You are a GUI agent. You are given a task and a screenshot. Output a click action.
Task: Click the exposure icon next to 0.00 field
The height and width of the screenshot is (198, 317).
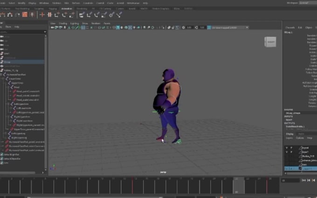click(x=183, y=27)
